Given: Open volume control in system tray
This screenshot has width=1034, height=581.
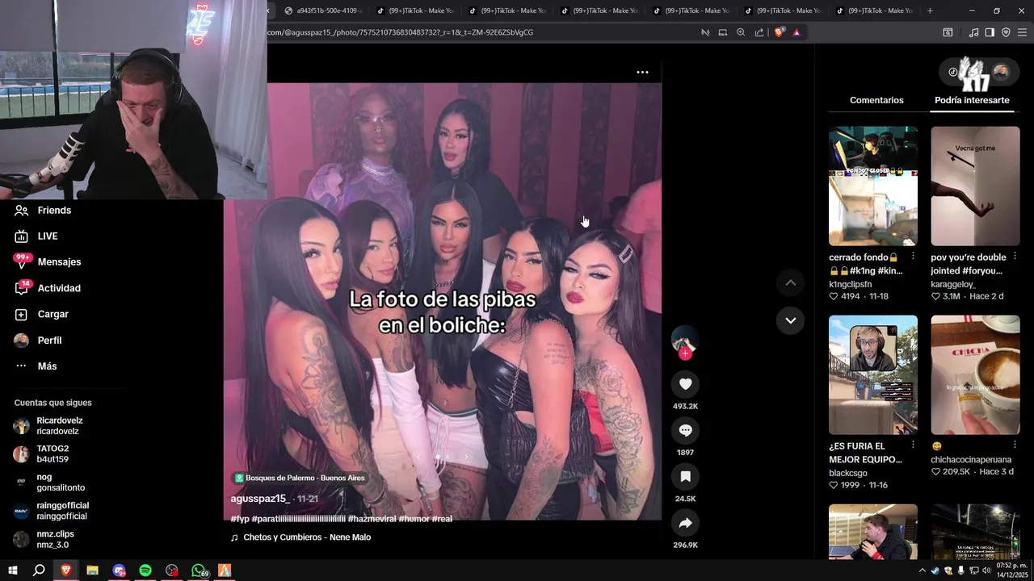Looking at the screenshot, I should point(986,571).
